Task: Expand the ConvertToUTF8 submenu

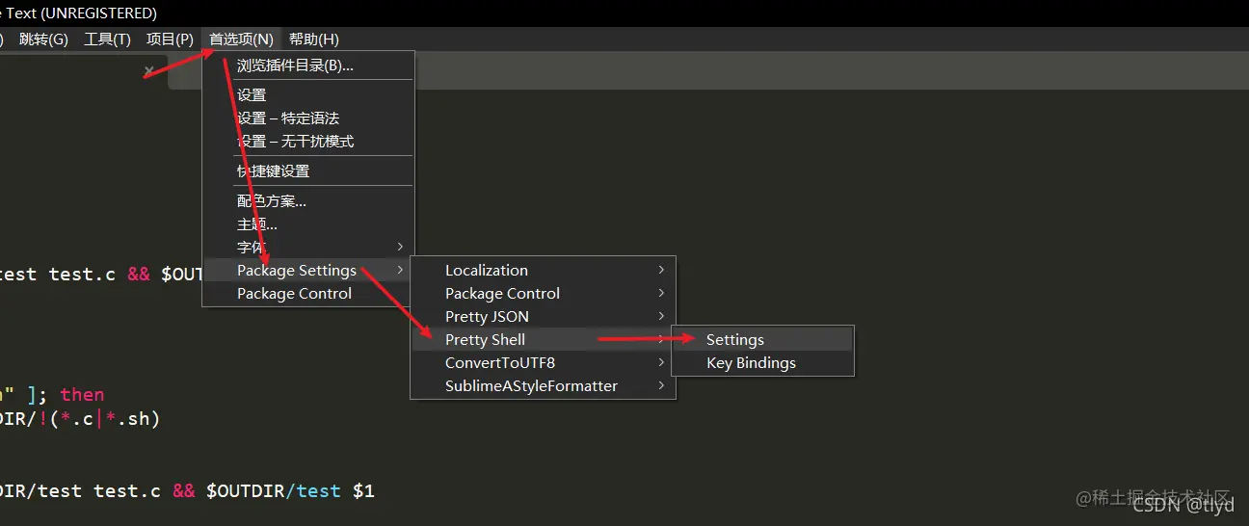Action: (x=543, y=362)
